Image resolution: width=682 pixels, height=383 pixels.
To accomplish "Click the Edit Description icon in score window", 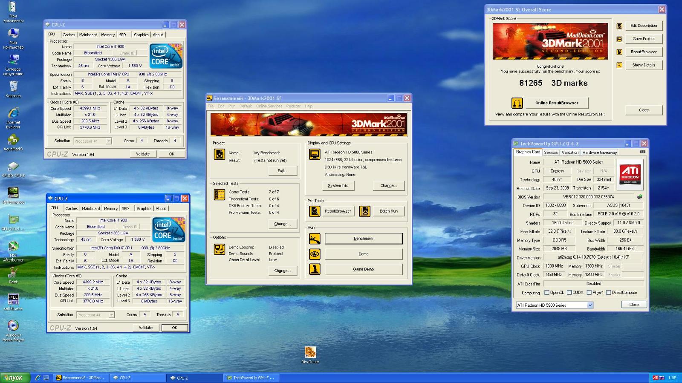I will pyautogui.click(x=619, y=26).
